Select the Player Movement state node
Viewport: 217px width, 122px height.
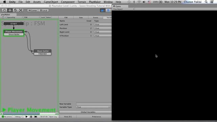[x=14, y=32]
